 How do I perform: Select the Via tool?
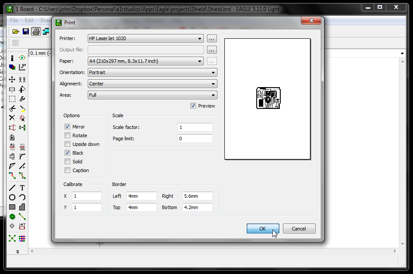pyautogui.click(x=12, y=216)
